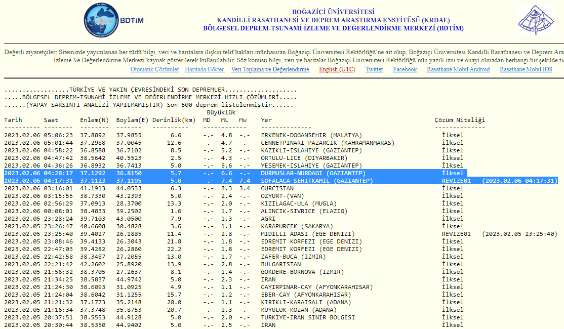Click the 6.6 ML value for DURMUSLAR-NURDAGI

227,173
